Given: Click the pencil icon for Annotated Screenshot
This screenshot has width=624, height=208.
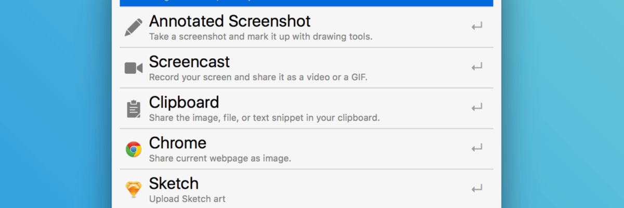Looking at the screenshot, I should (x=134, y=27).
